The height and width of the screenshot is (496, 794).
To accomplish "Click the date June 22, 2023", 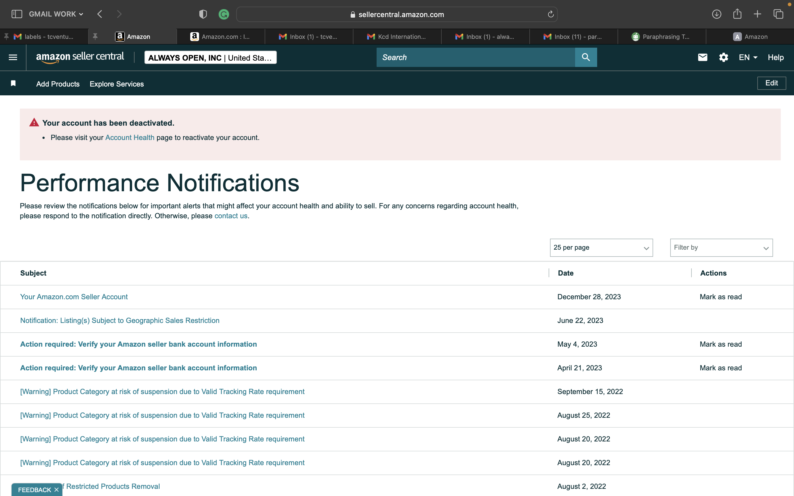I will pyautogui.click(x=580, y=320).
